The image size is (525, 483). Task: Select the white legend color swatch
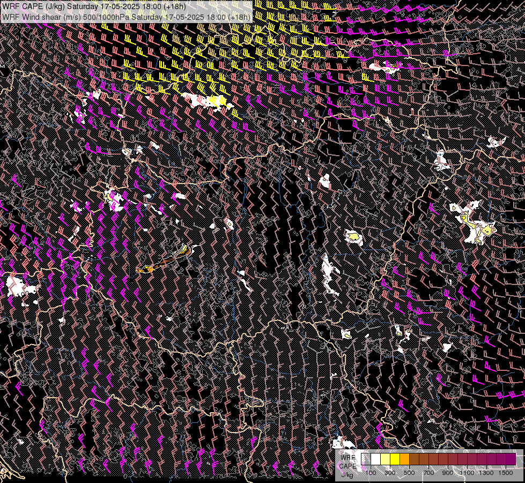click(x=376, y=459)
